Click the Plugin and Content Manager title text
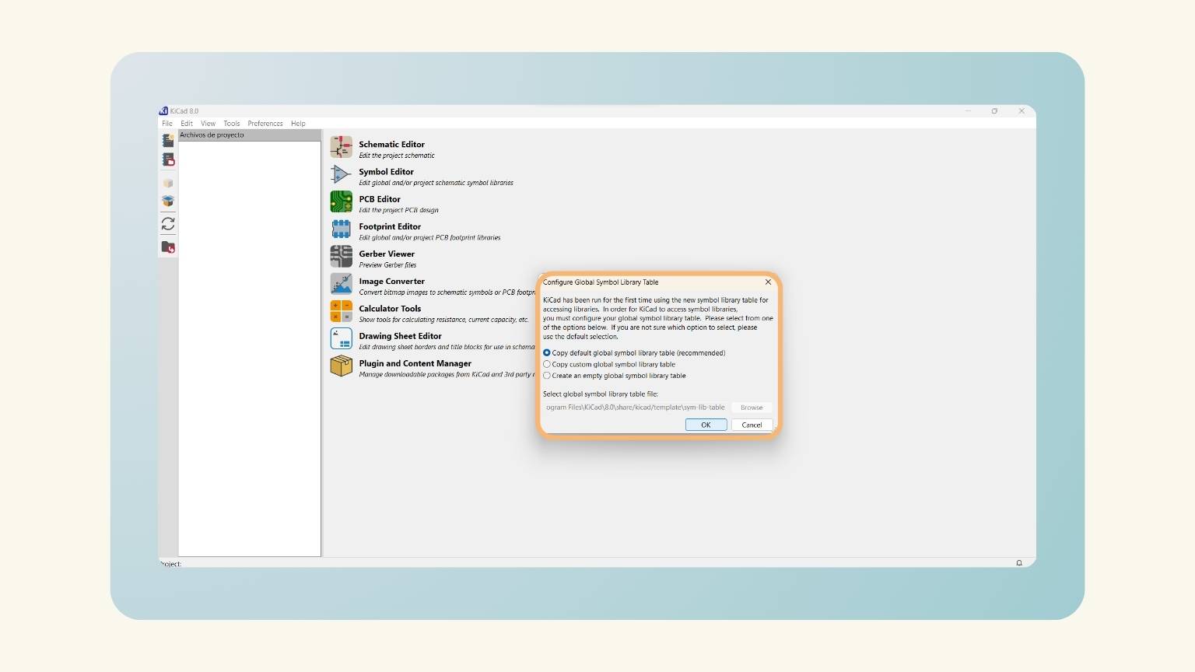The width and height of the screenshot is (1195, 672). tap(415, 363)
